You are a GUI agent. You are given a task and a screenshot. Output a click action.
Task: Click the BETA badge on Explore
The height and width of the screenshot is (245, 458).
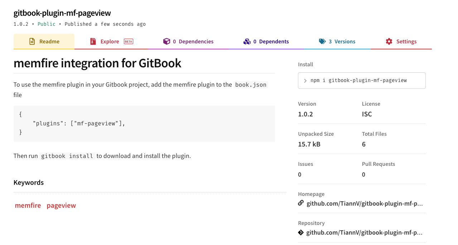(x=128, y=42)
